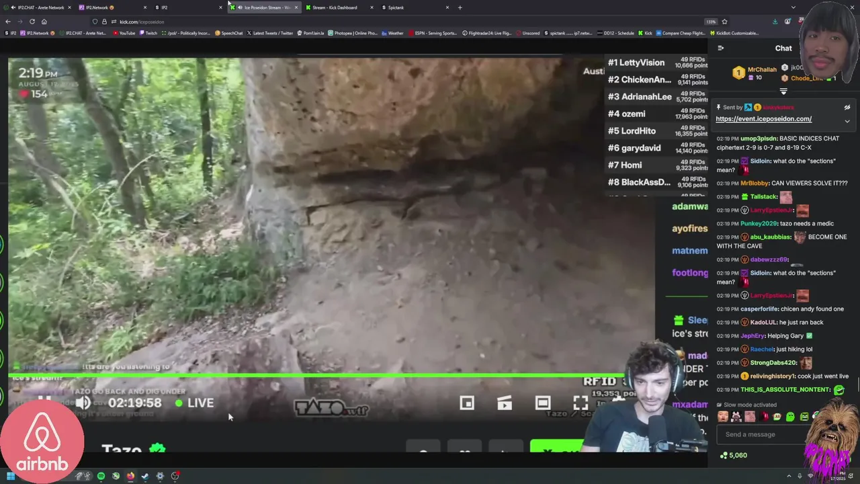860x484 pixels.
Task: Open the 133% zoom level indicator
Action: point(711,22)
